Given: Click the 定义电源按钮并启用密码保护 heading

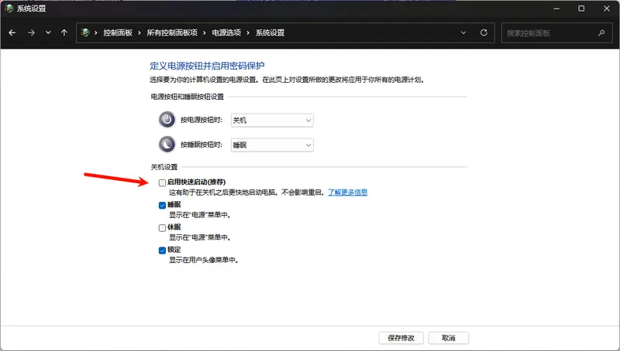Looking at the screenshot, I should tap(207, 66).
